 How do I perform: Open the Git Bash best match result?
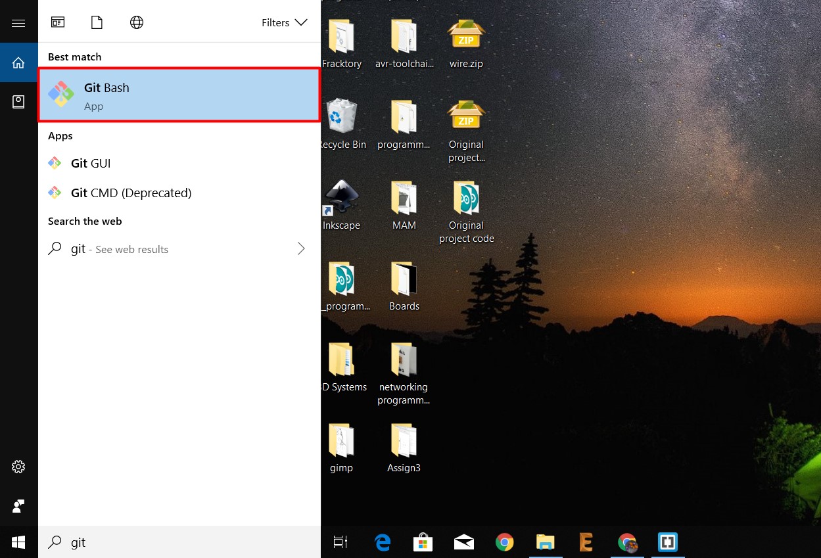(179, 95)
